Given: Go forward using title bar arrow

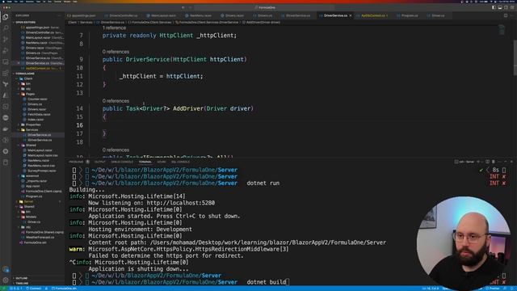Looking at the screenshot, I should coord(191,7).
